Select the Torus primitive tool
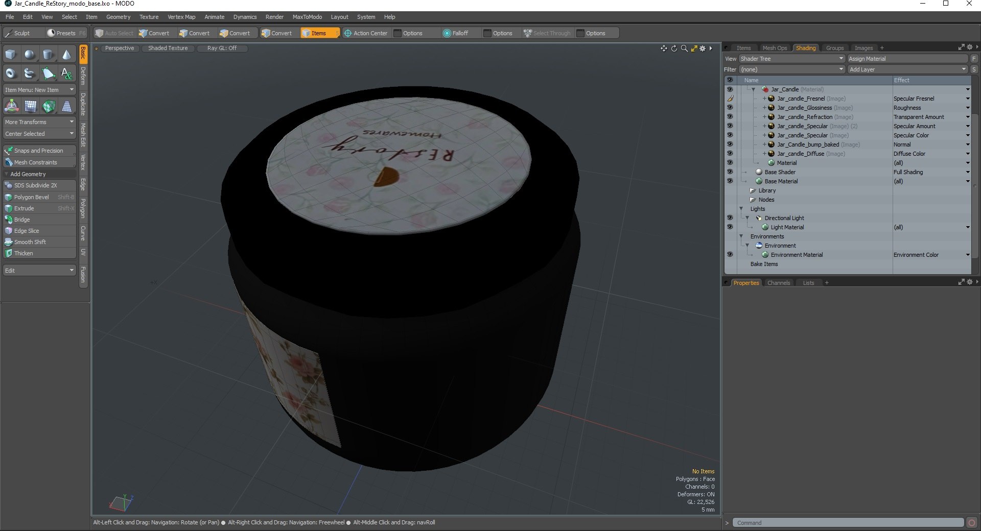The height and width of the screenshot is (531, 981). [x=11, y=74]
